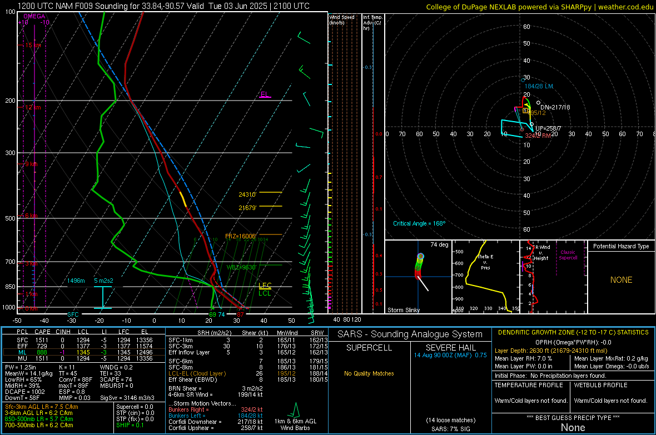The height and width of the screenshot is (435, 656).
Task: Click the Eff Shear (EBWD) row
Action: point(248,379)
